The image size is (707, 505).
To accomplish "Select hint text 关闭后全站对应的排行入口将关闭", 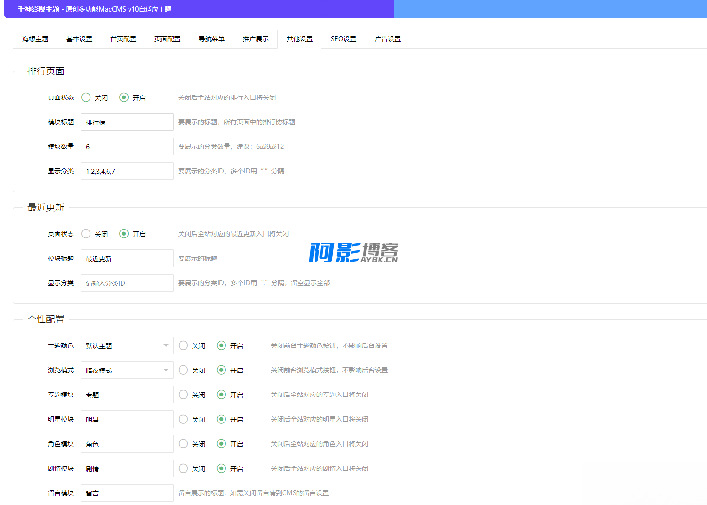I will (227, 97).
